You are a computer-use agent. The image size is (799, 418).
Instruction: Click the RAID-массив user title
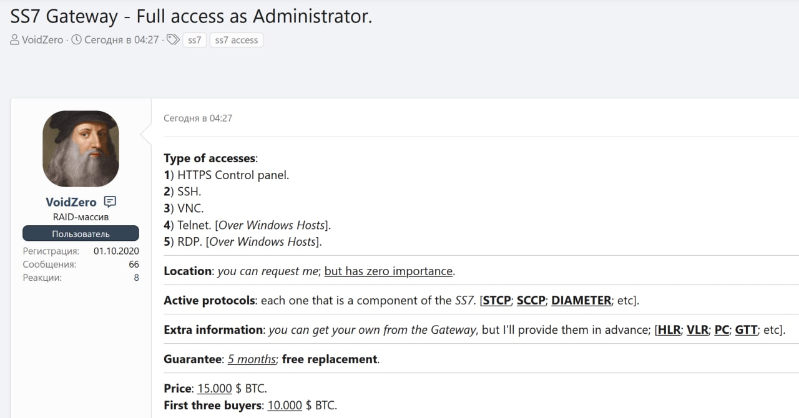pos(81,217)
